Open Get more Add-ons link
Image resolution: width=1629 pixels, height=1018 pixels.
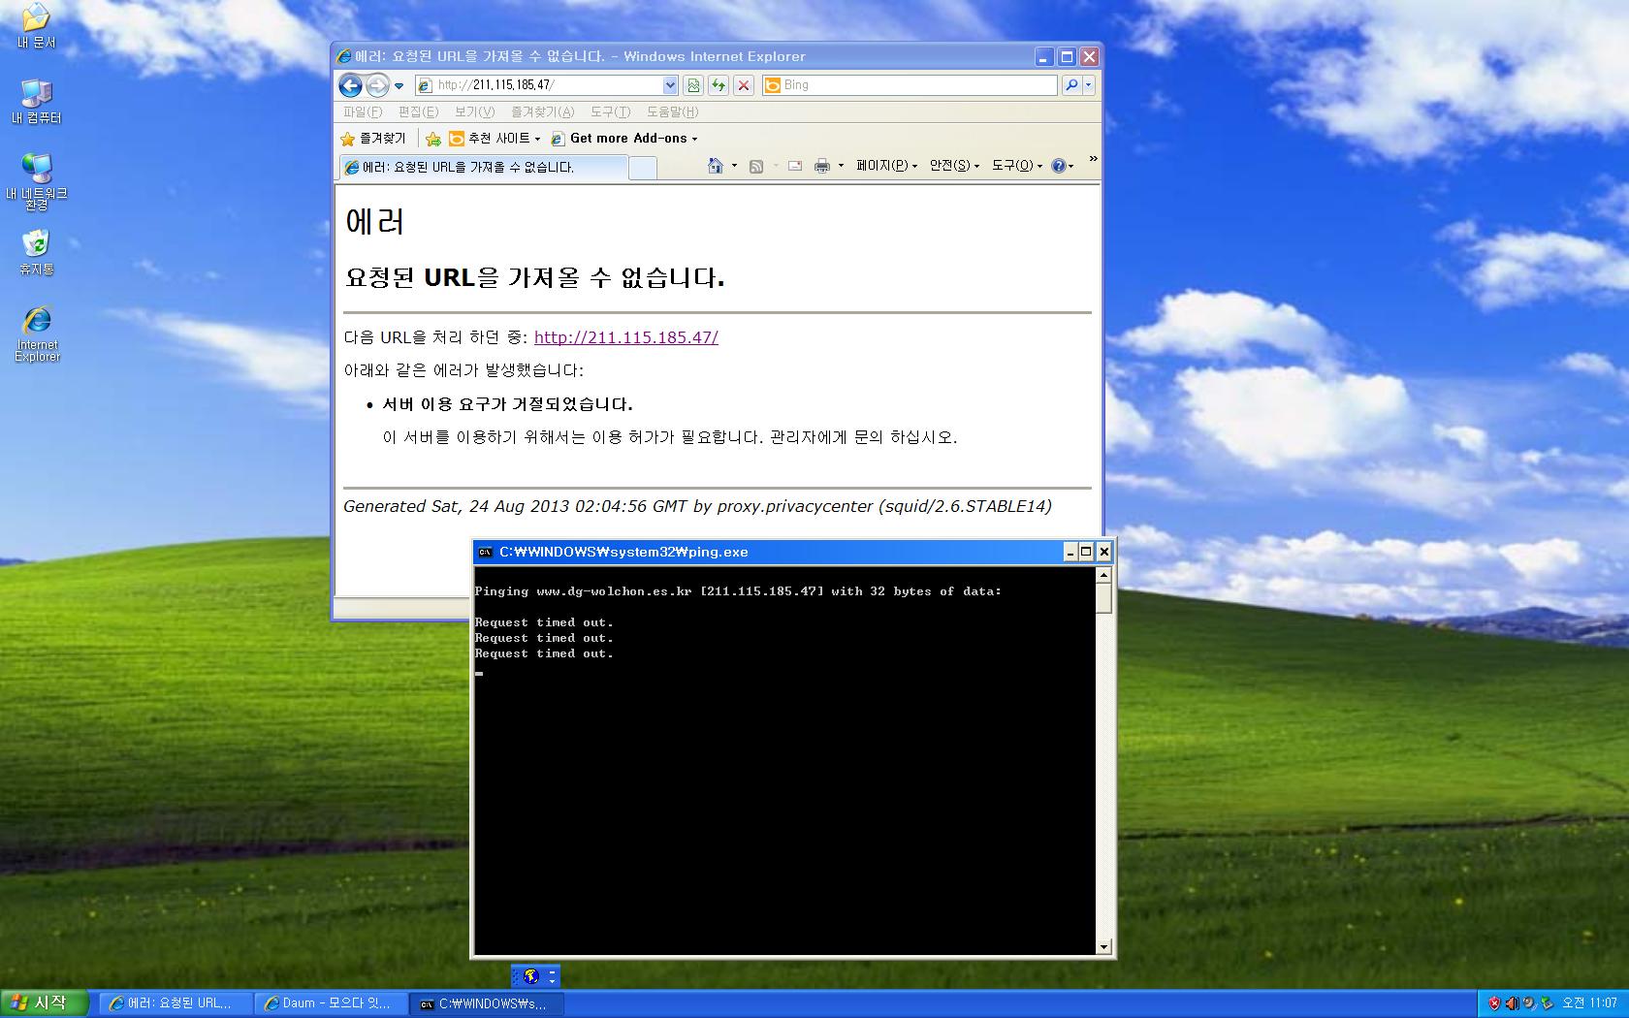tap(623, 139)
